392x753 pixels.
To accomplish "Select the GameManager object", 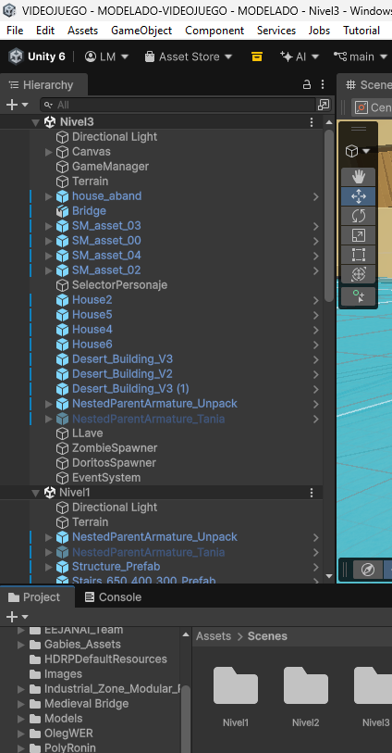I will [110, 167].
